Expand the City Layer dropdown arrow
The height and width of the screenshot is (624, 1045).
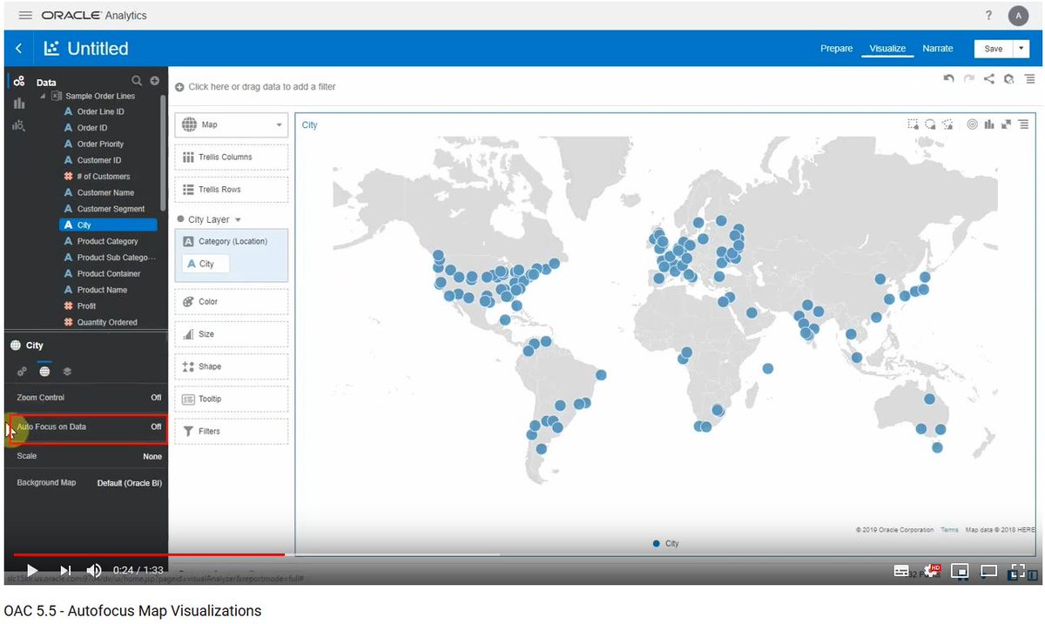coord(238,220)
